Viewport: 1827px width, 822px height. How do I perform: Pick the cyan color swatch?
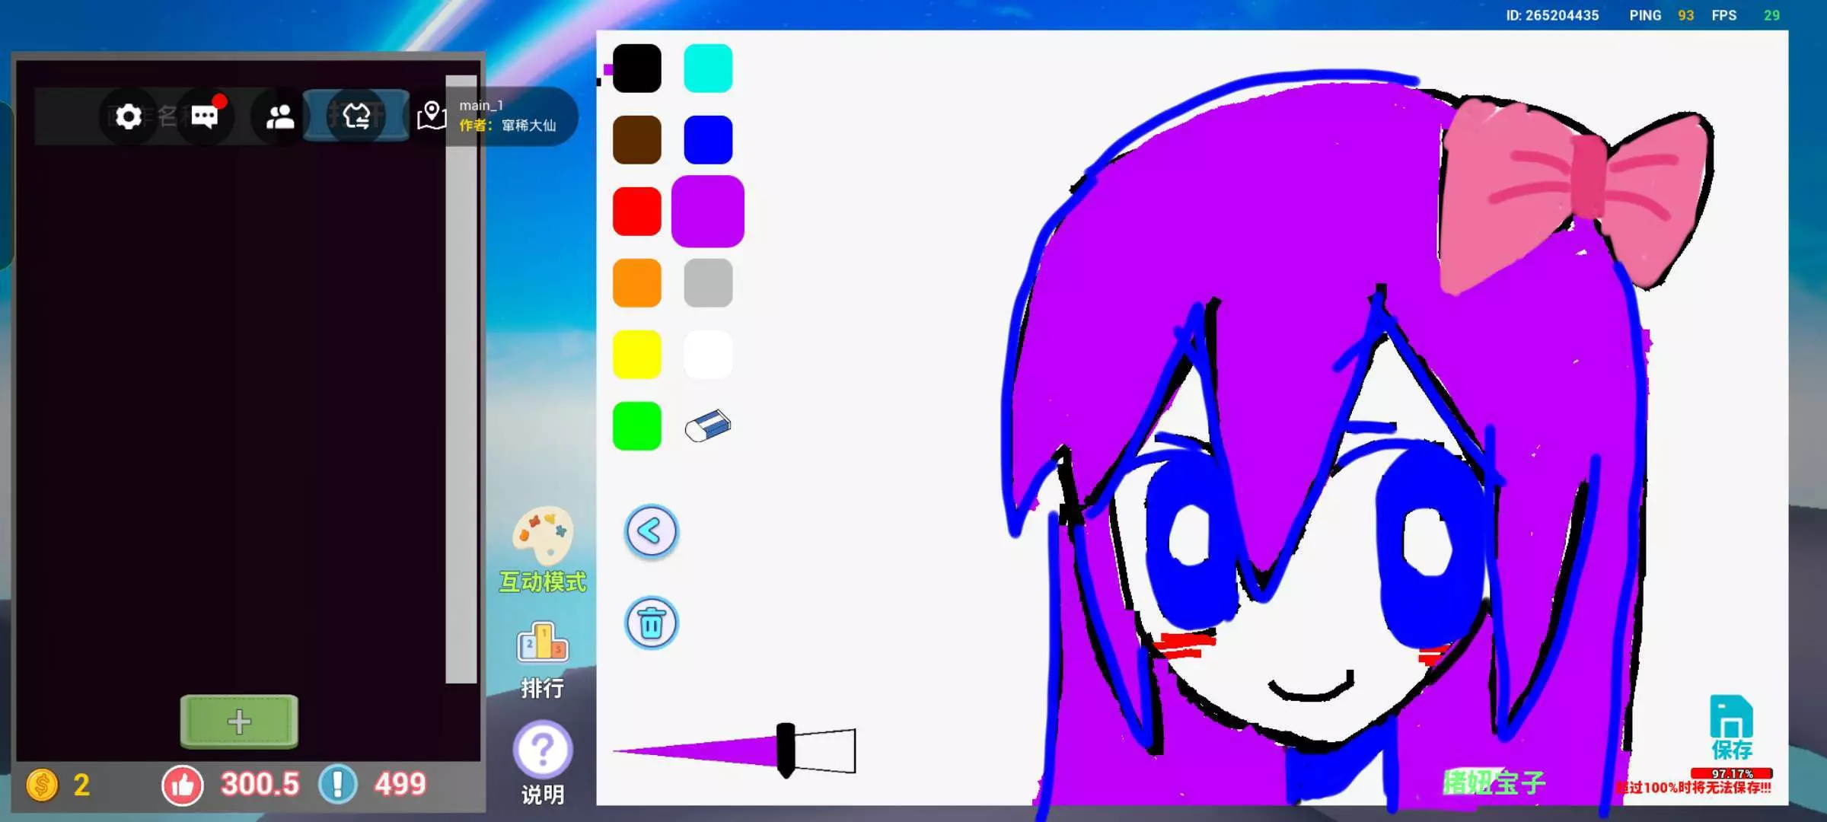click(x=708, y=68)
